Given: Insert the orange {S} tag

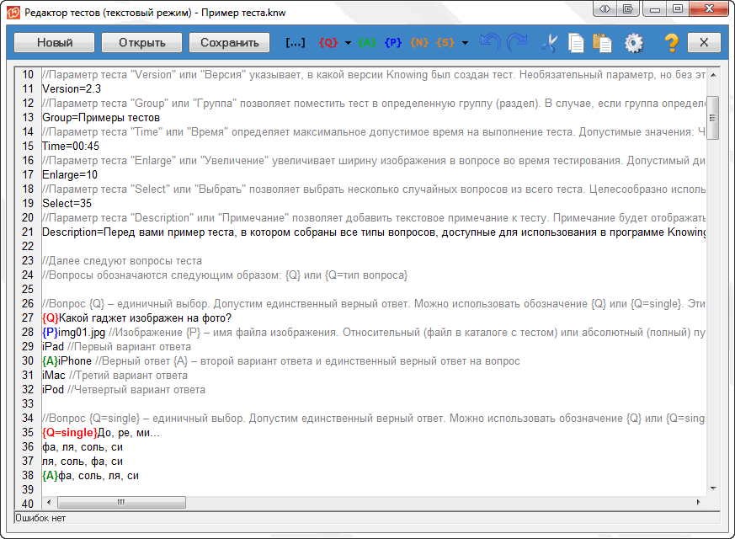Looking at the screenshot, I should 445,43.
